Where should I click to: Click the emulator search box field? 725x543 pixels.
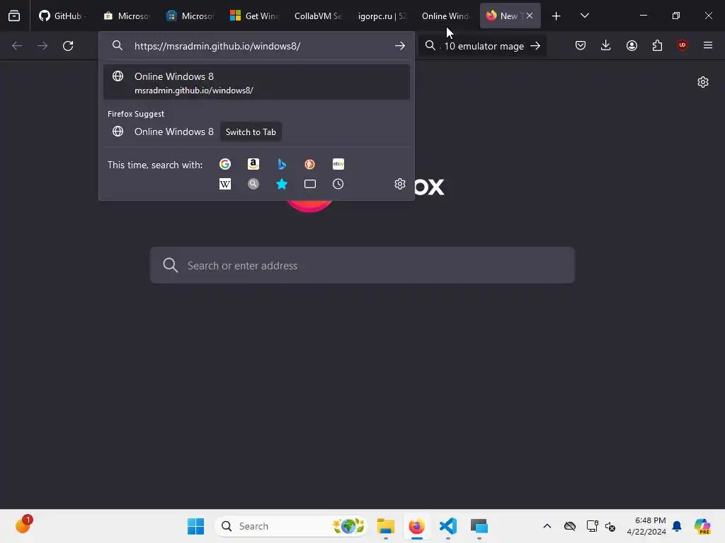coord(483,46)
